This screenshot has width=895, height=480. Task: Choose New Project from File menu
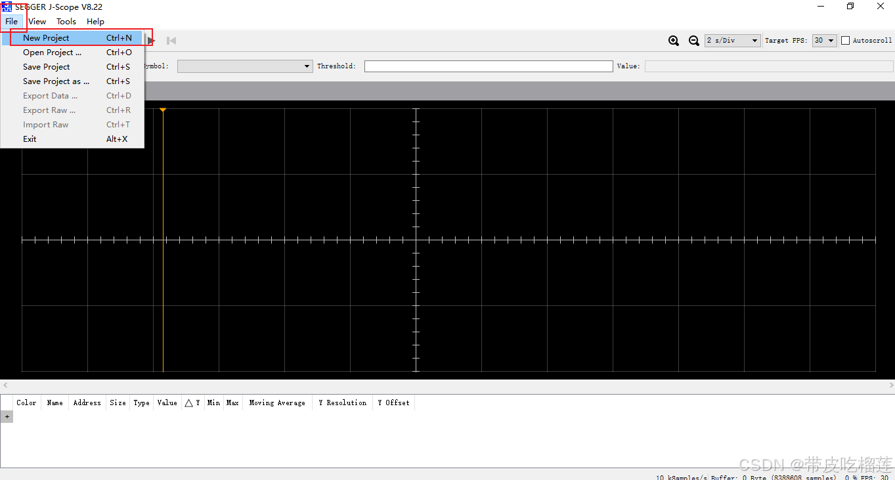72,38
